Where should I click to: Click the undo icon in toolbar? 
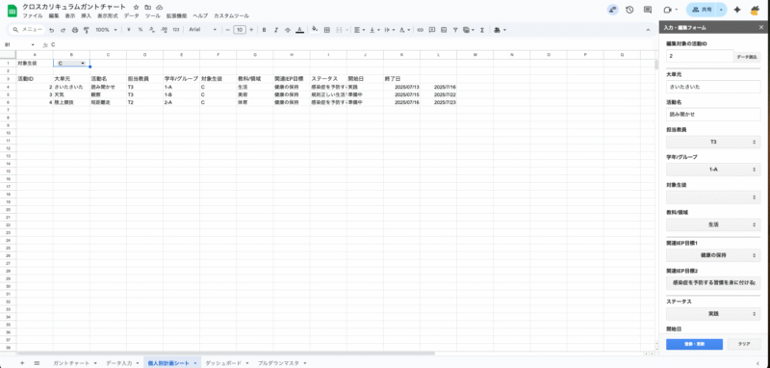pyautogui.click(x=52, y=30)
